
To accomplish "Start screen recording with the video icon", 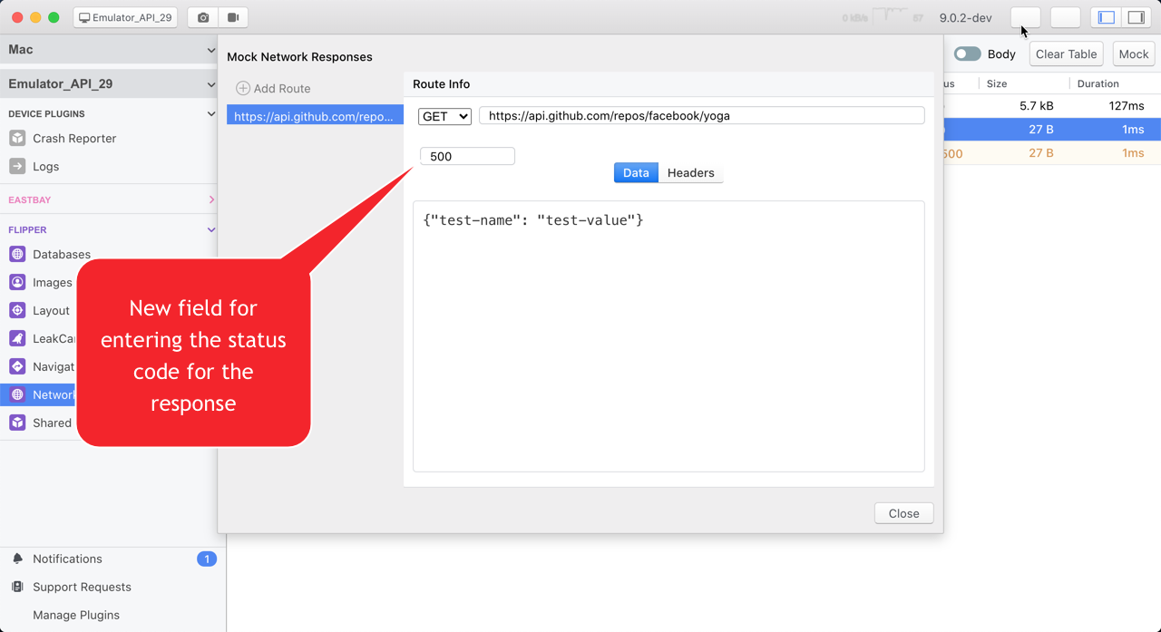I will point(233,17).
